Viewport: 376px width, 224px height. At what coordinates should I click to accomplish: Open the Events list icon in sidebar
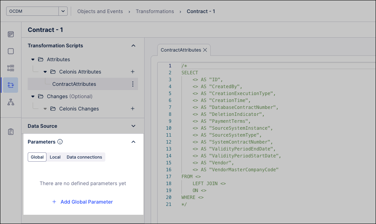pyautogui.click(x=11, y=68)
